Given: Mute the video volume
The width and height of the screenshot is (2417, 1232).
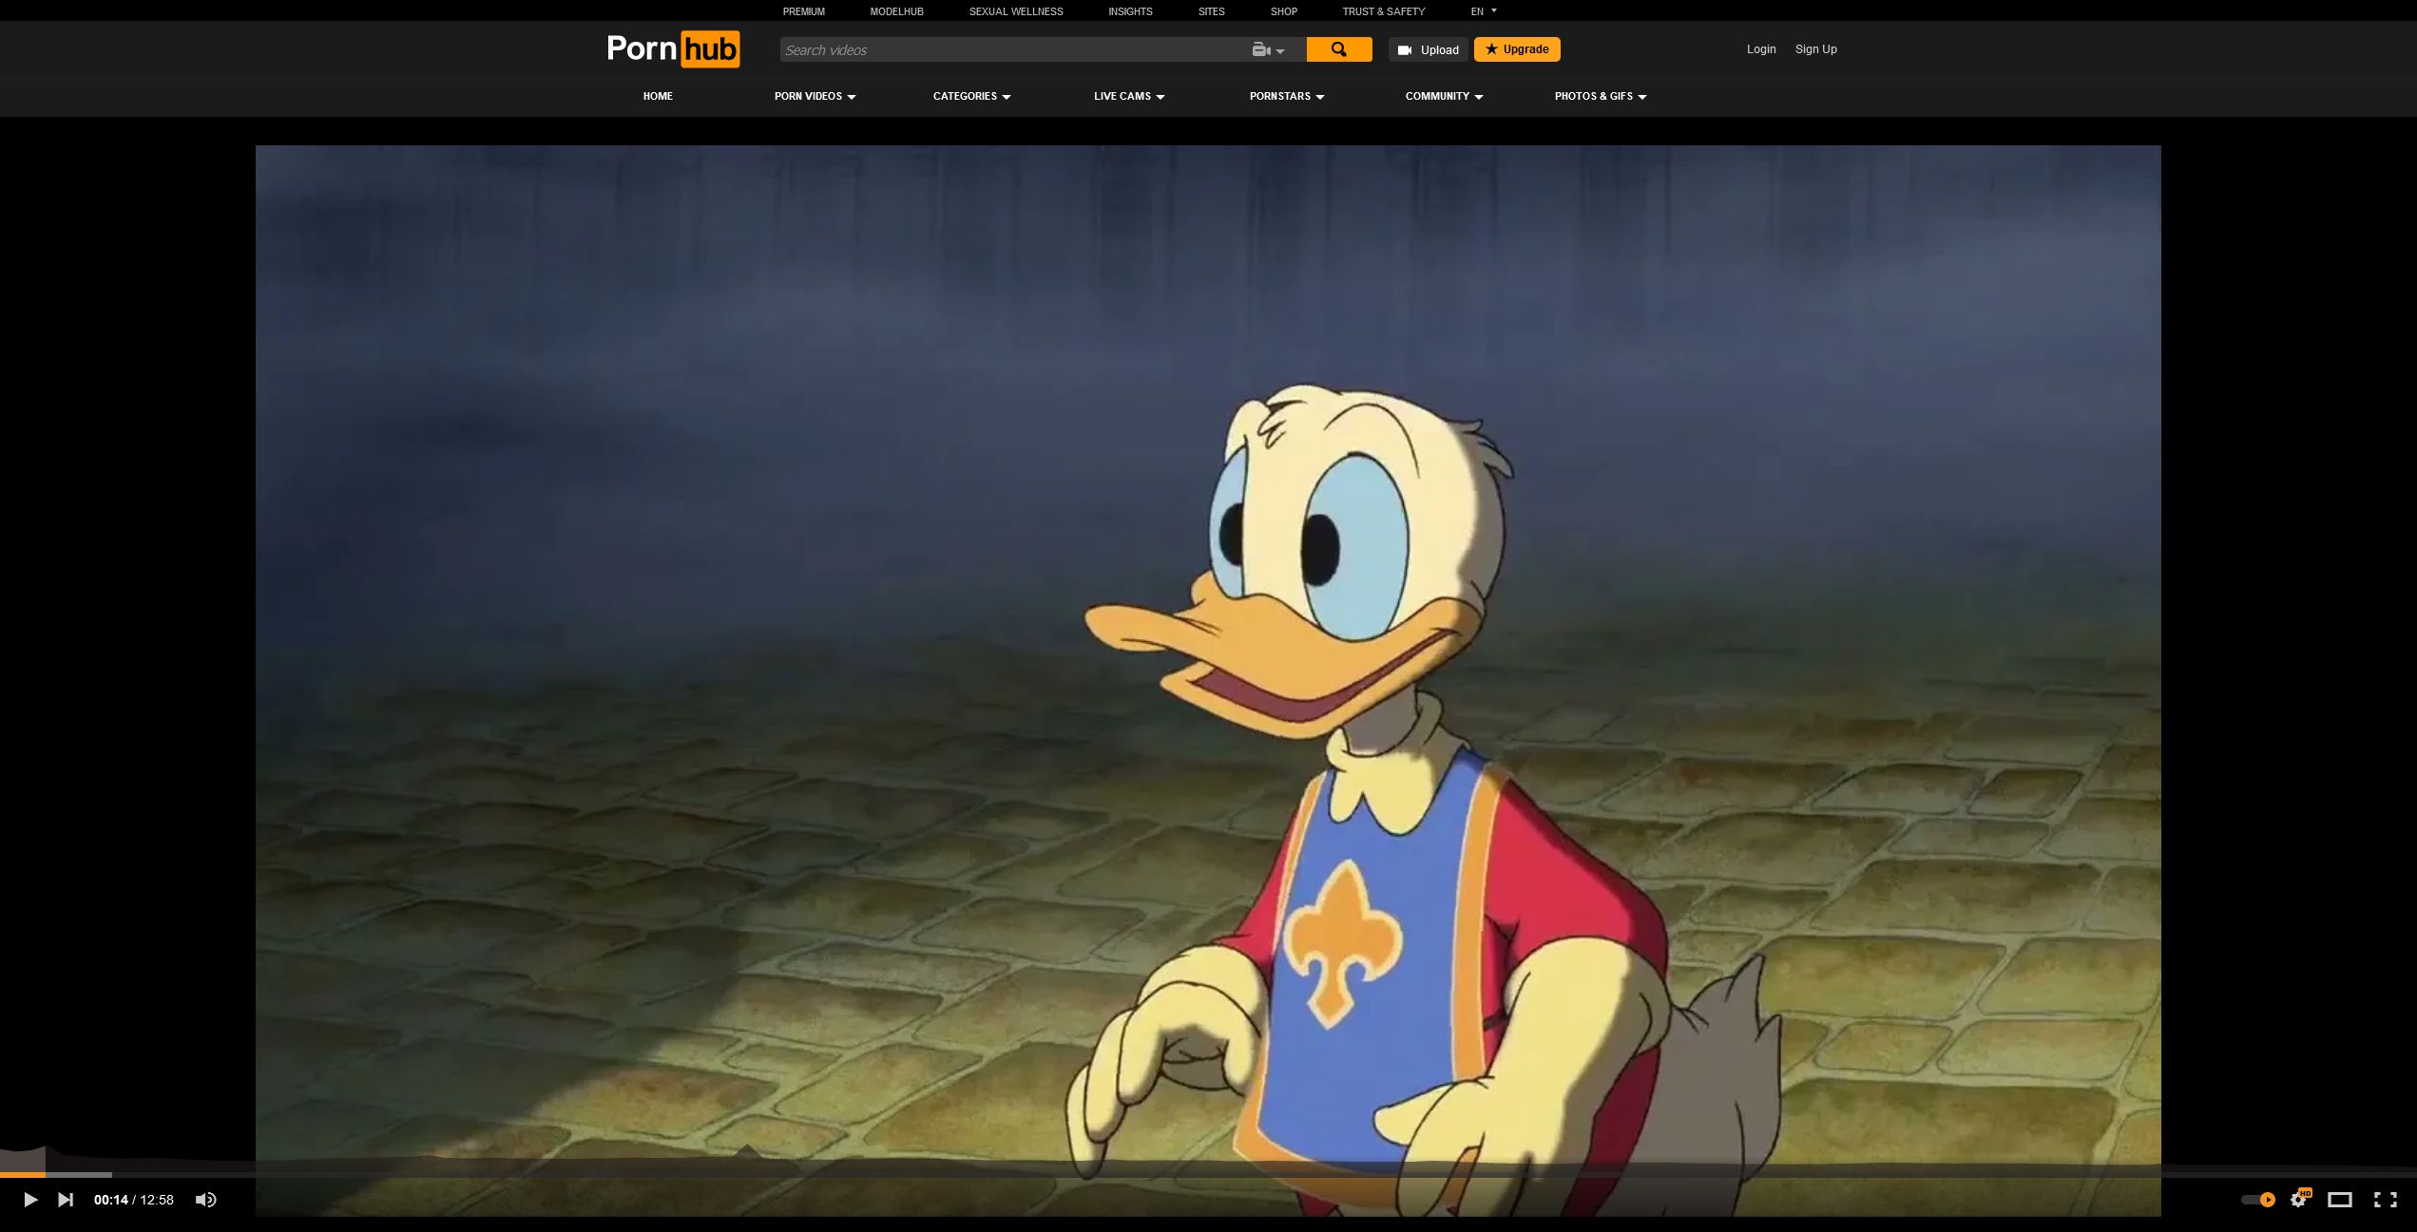Looking at the screenshot, I should (x=206, y=1200).
